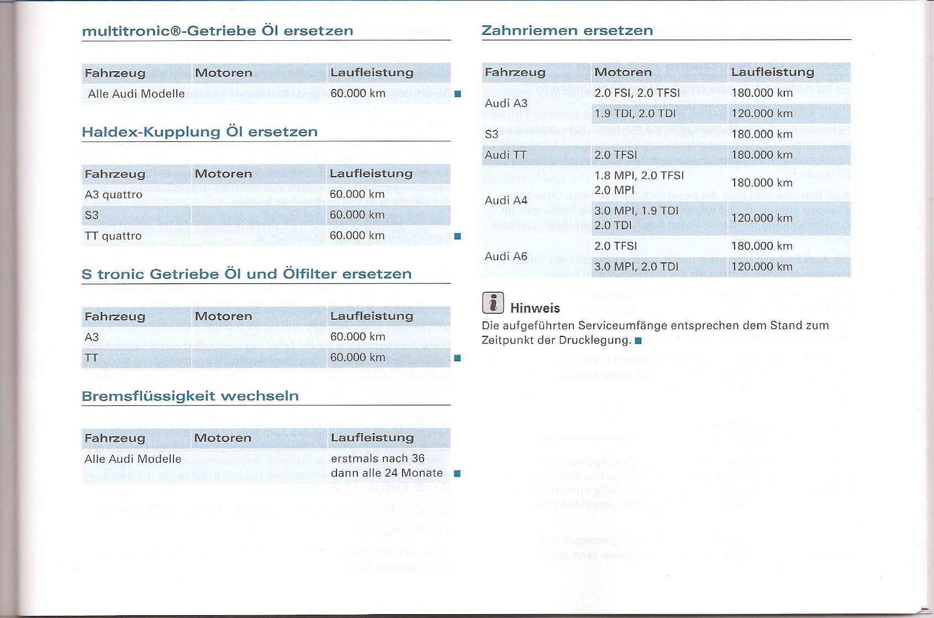Select heading "S tronic Getriebe Öl und Ölfilter ersetzen"
Viewport: 934px width, 618px height.
(247, 274)
